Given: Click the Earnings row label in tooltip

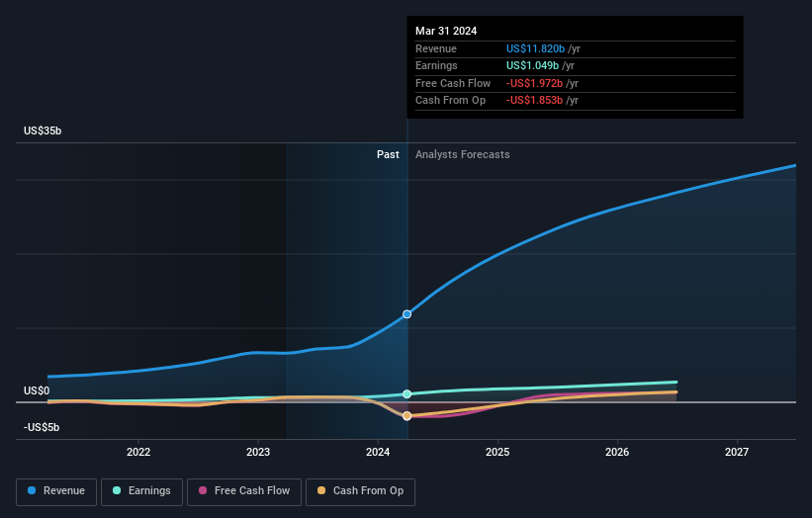Looking at the screenshot, I should coord(436,65).
